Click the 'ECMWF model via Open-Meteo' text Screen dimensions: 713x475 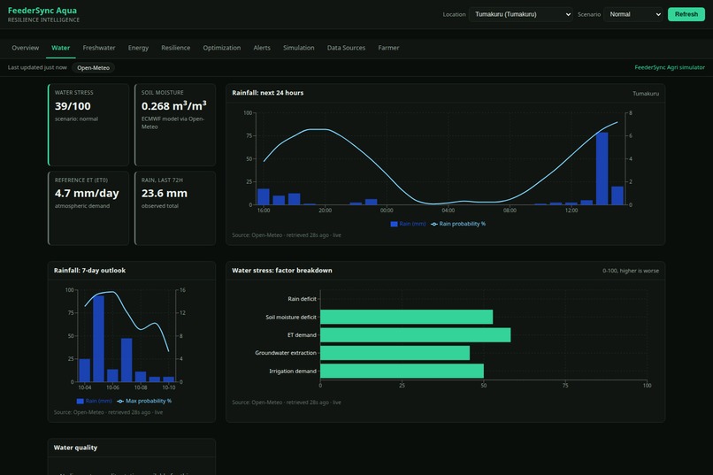[173, 123]
